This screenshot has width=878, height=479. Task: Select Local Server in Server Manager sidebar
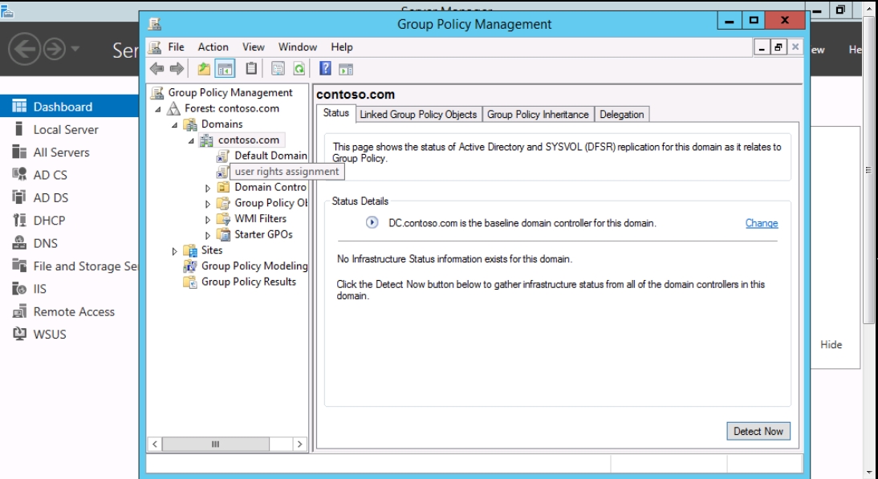pos(66,129)
